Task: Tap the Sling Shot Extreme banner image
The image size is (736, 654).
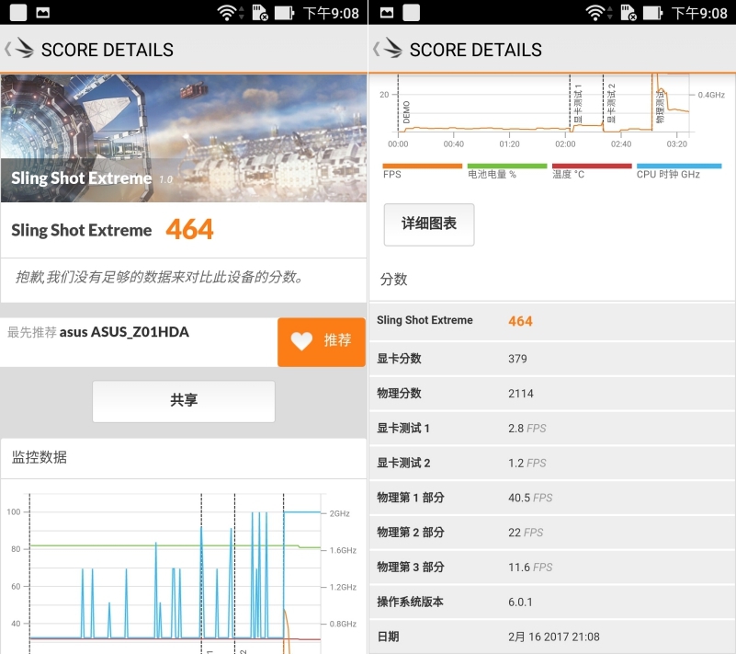Action: point(184,138)
